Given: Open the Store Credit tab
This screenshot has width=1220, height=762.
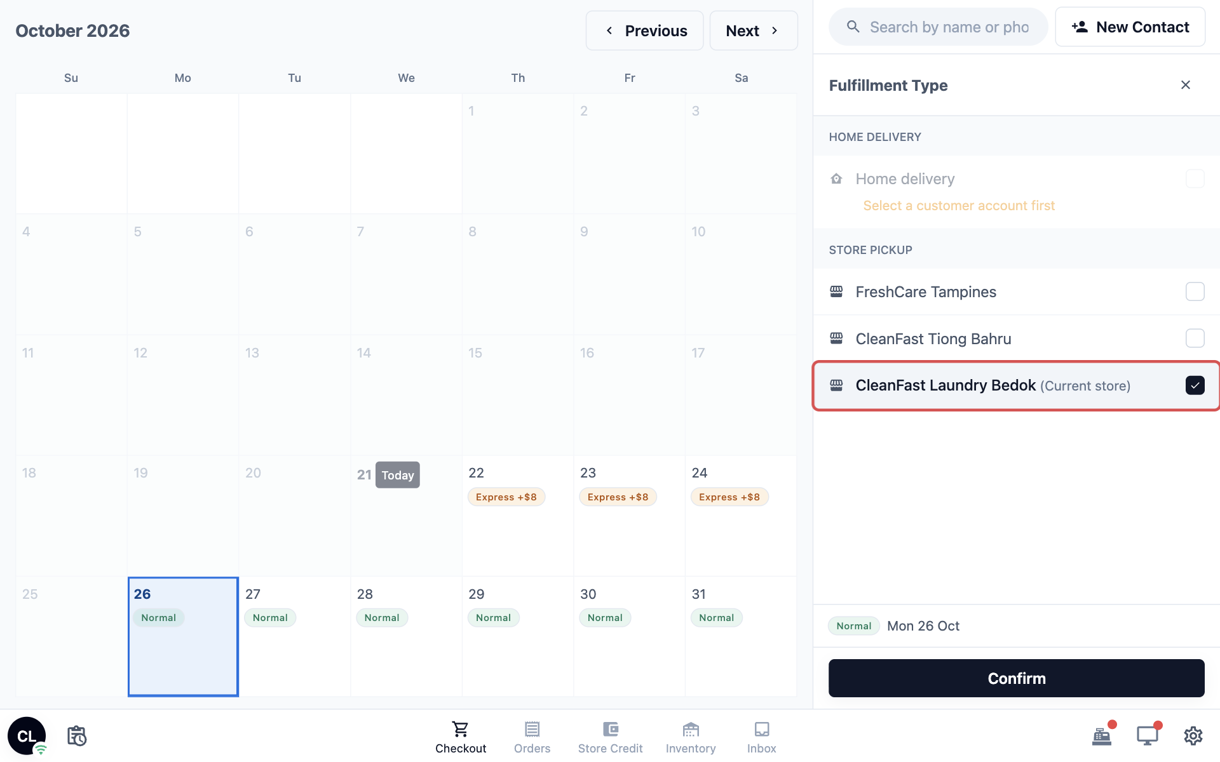Looking at the screenshot, I should pyautogui.click(x=610, y=737).
